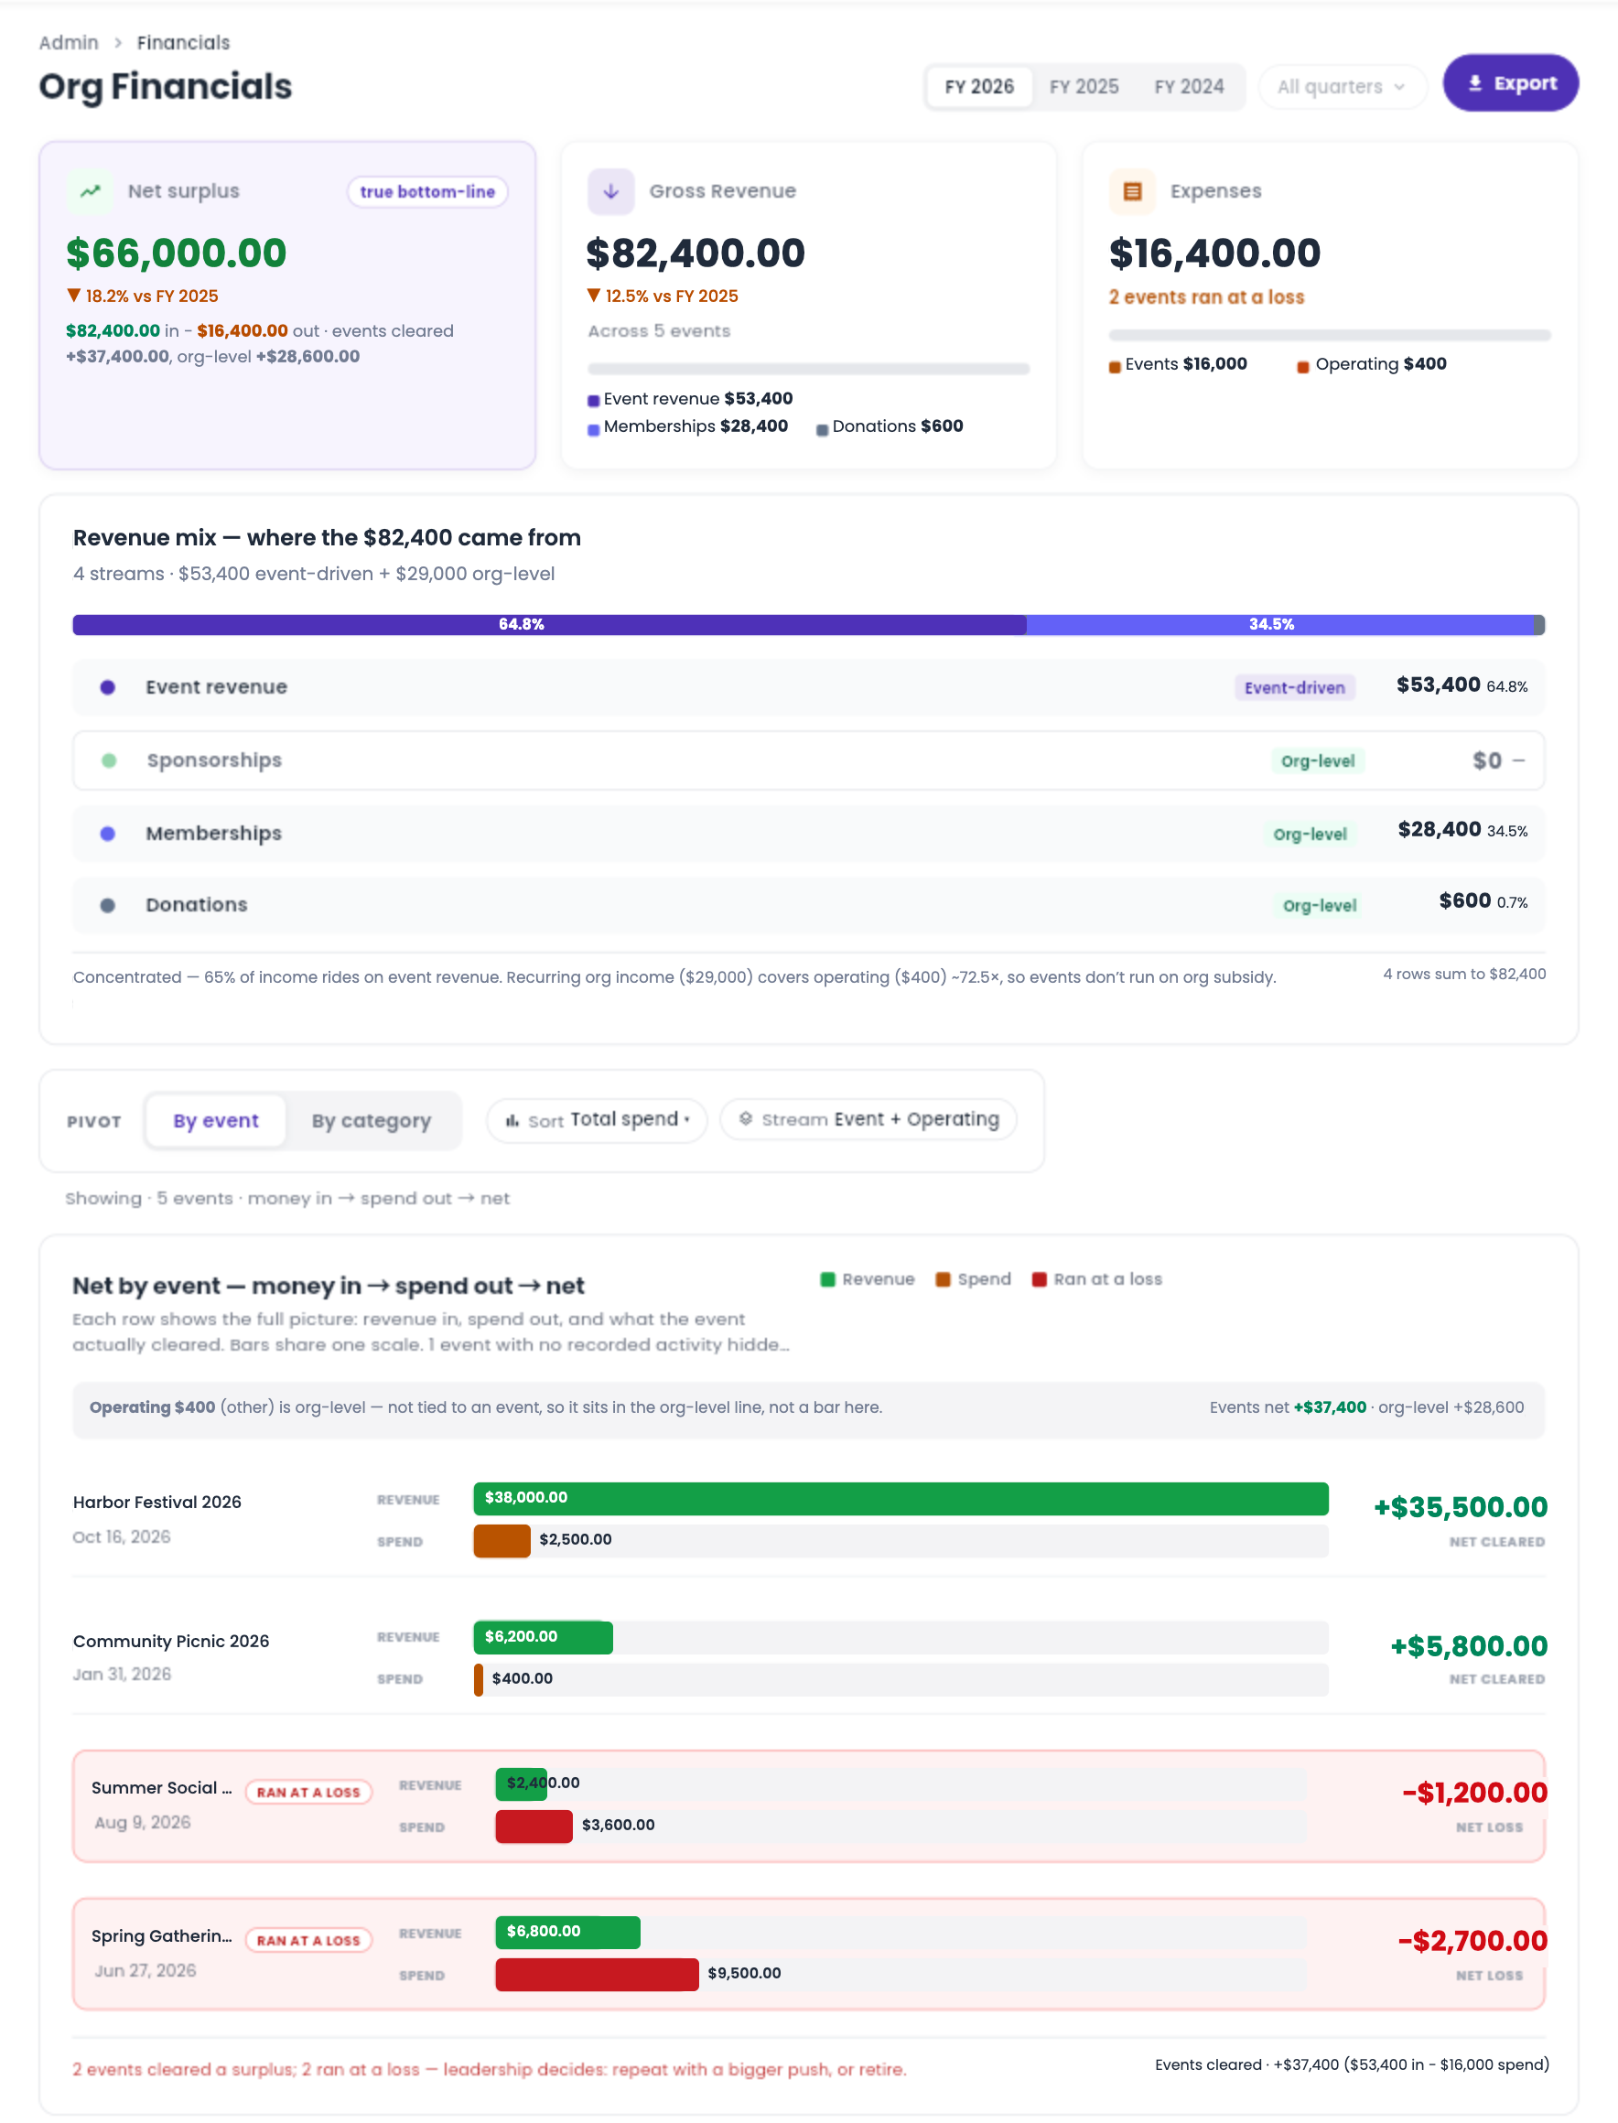The height and width of the screenshot is (2123, 1618).
Task: Select the FY 2026 tab
Action: click(978, 87)
